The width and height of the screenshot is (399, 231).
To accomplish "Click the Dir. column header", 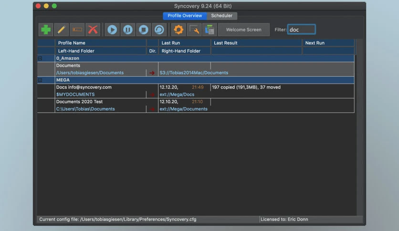I will tap(152, 51).
